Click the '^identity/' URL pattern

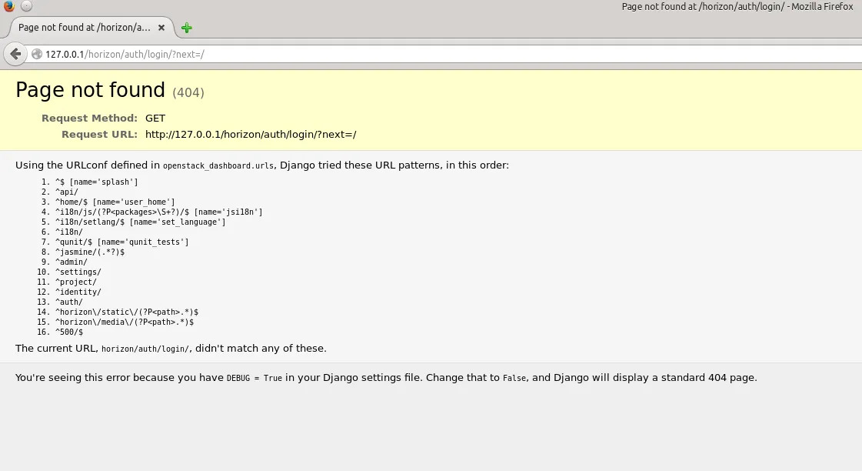click(78, 292)
